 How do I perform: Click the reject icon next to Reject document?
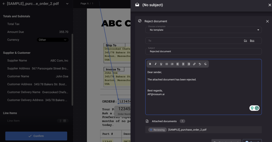coord(140,21)
